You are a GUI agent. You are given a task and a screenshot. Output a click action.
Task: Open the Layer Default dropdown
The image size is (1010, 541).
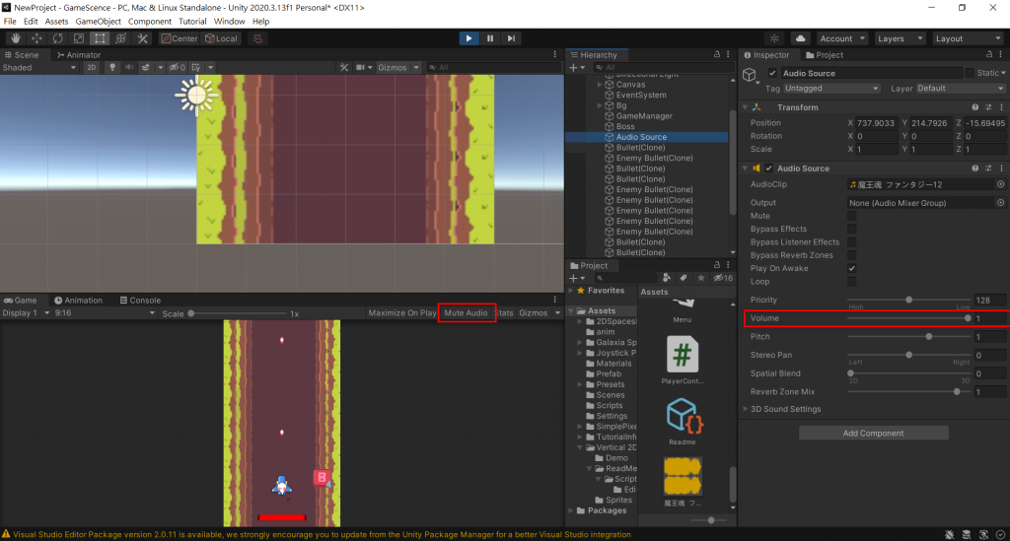(960, 88)
